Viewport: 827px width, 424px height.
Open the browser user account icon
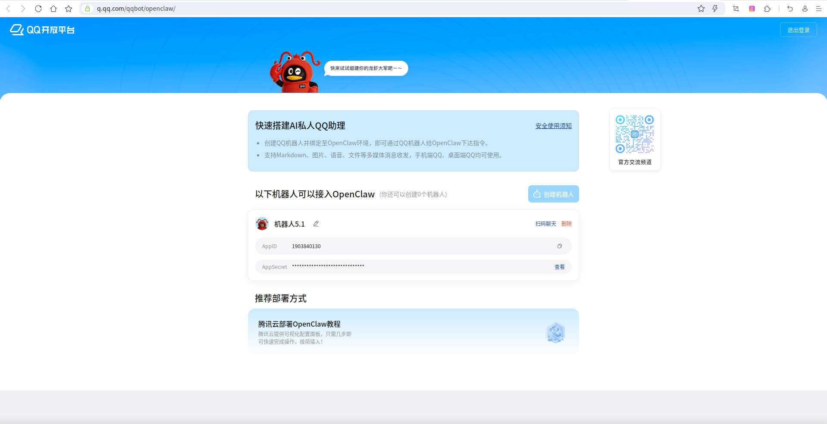(805, 9)
